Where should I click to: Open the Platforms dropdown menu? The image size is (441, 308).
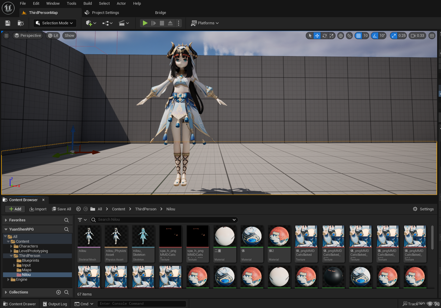coord(205,23)
